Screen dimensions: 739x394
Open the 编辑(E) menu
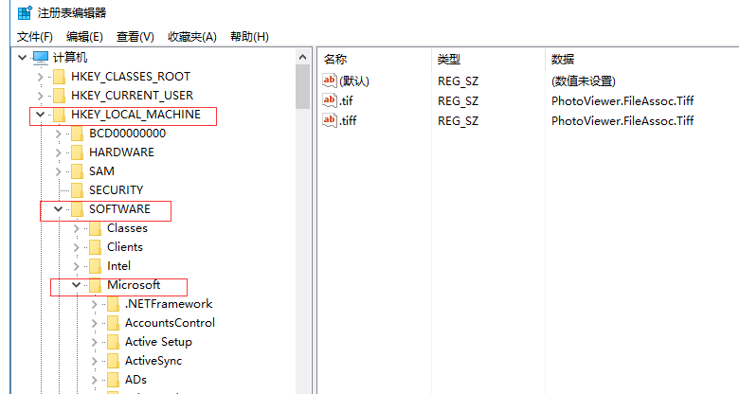pyautogui.click(x=84, y=37)
